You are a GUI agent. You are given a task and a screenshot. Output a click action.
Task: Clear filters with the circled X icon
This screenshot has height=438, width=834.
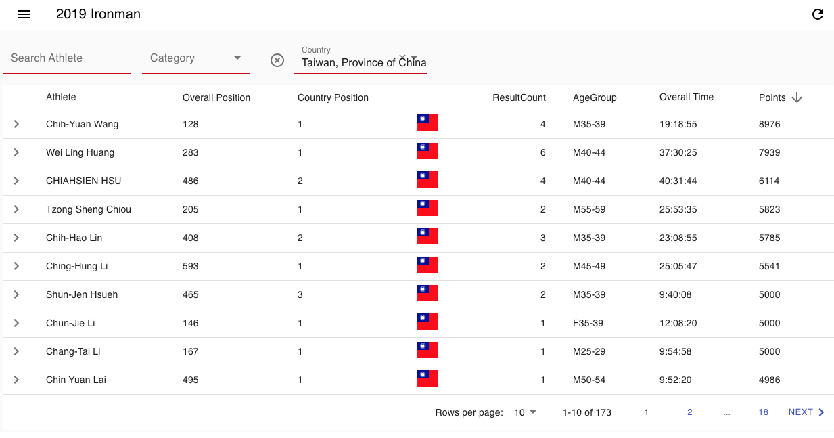pos(277,60)
